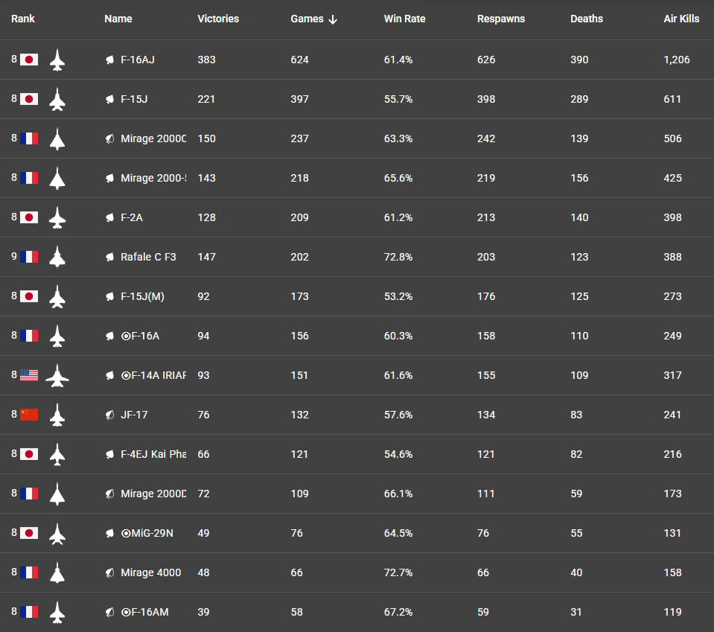Sort the table by Air Kills
The image size is (714, 632).
681,19
